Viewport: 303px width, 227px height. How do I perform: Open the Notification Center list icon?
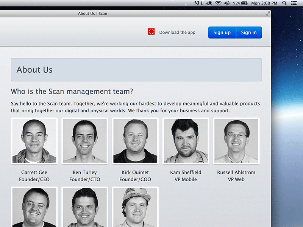click(294, 3)
